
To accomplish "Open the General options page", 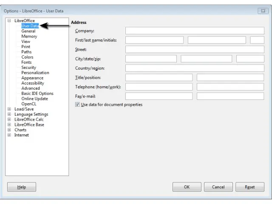I will coord(28,31).
